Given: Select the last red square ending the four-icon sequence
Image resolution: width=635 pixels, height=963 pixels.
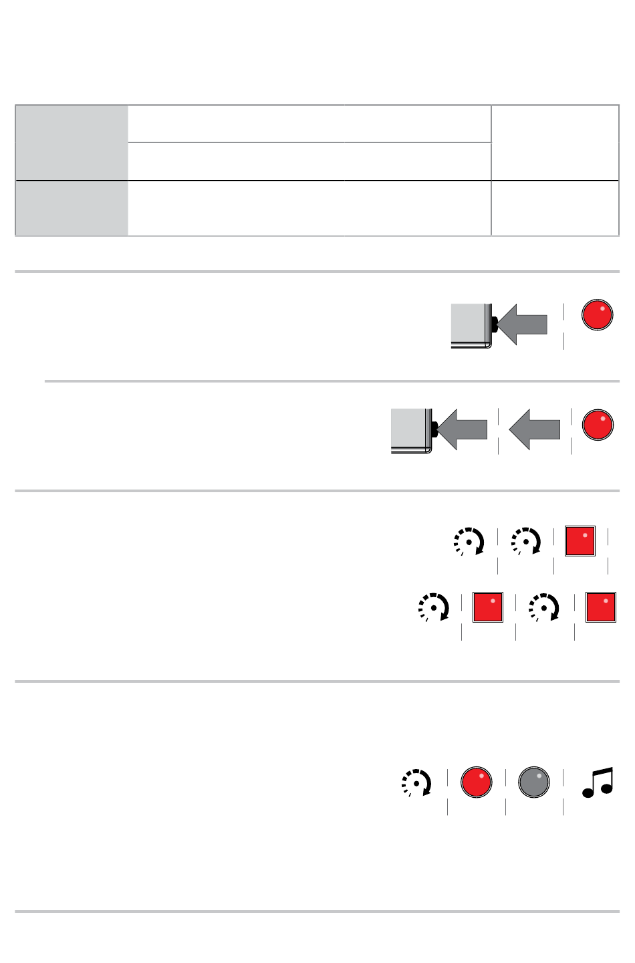Looking at the screenshot, I should (601, 607).
